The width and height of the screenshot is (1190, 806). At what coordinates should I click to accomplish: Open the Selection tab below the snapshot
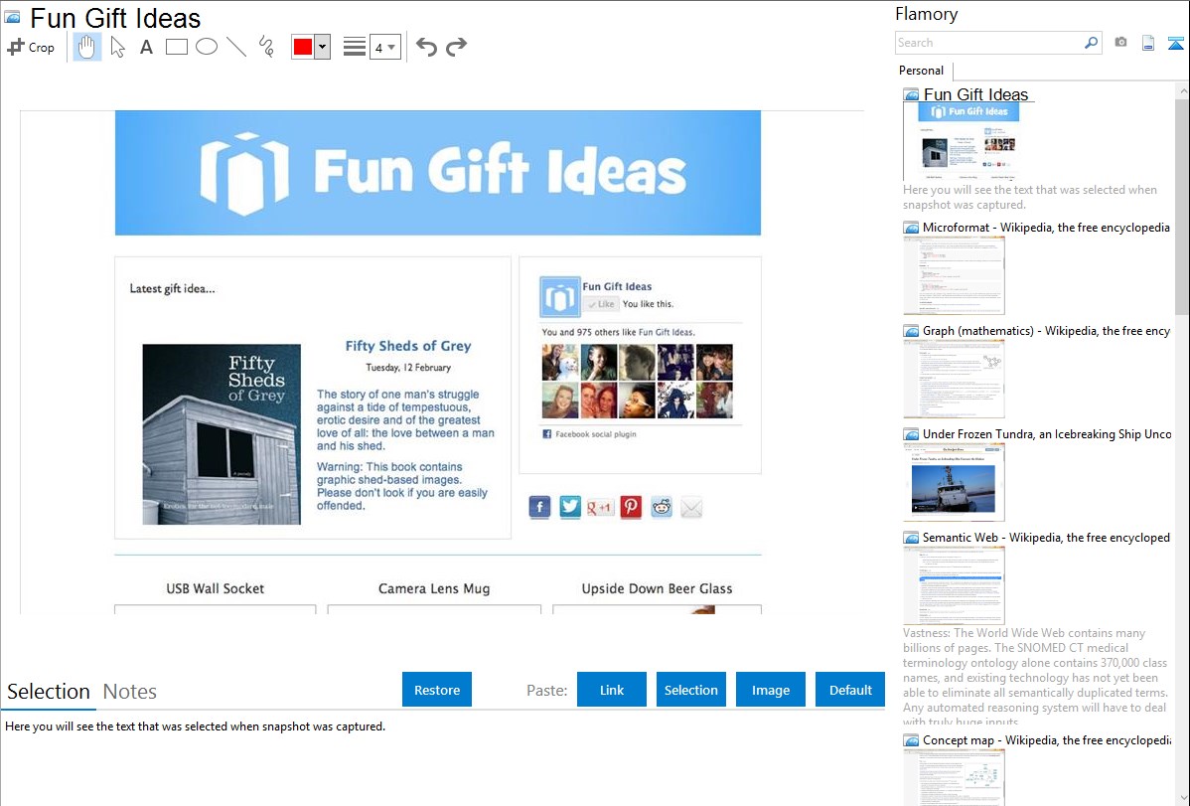click(x=49, y=692)
